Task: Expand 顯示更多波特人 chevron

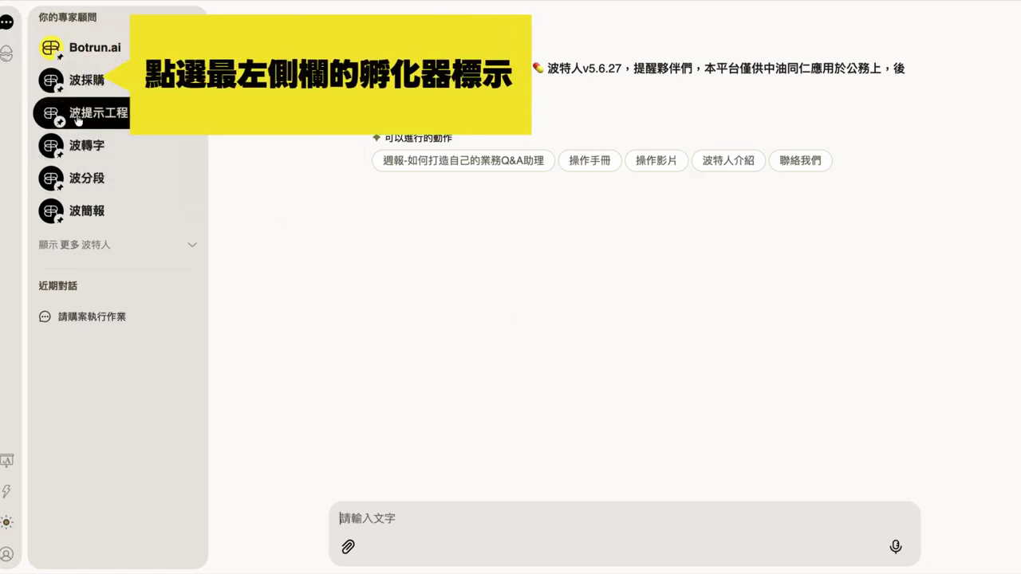Action: coord(192,245)
